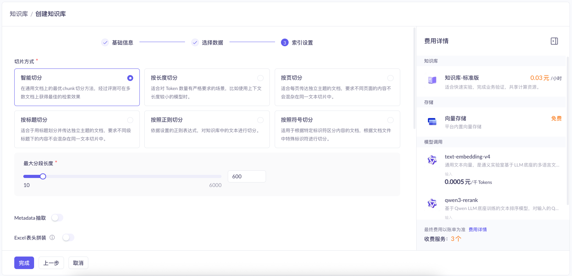Click the text-embedding-v4 model icon
Viewport: 572px width, 276px height.
tap(432, 160)
